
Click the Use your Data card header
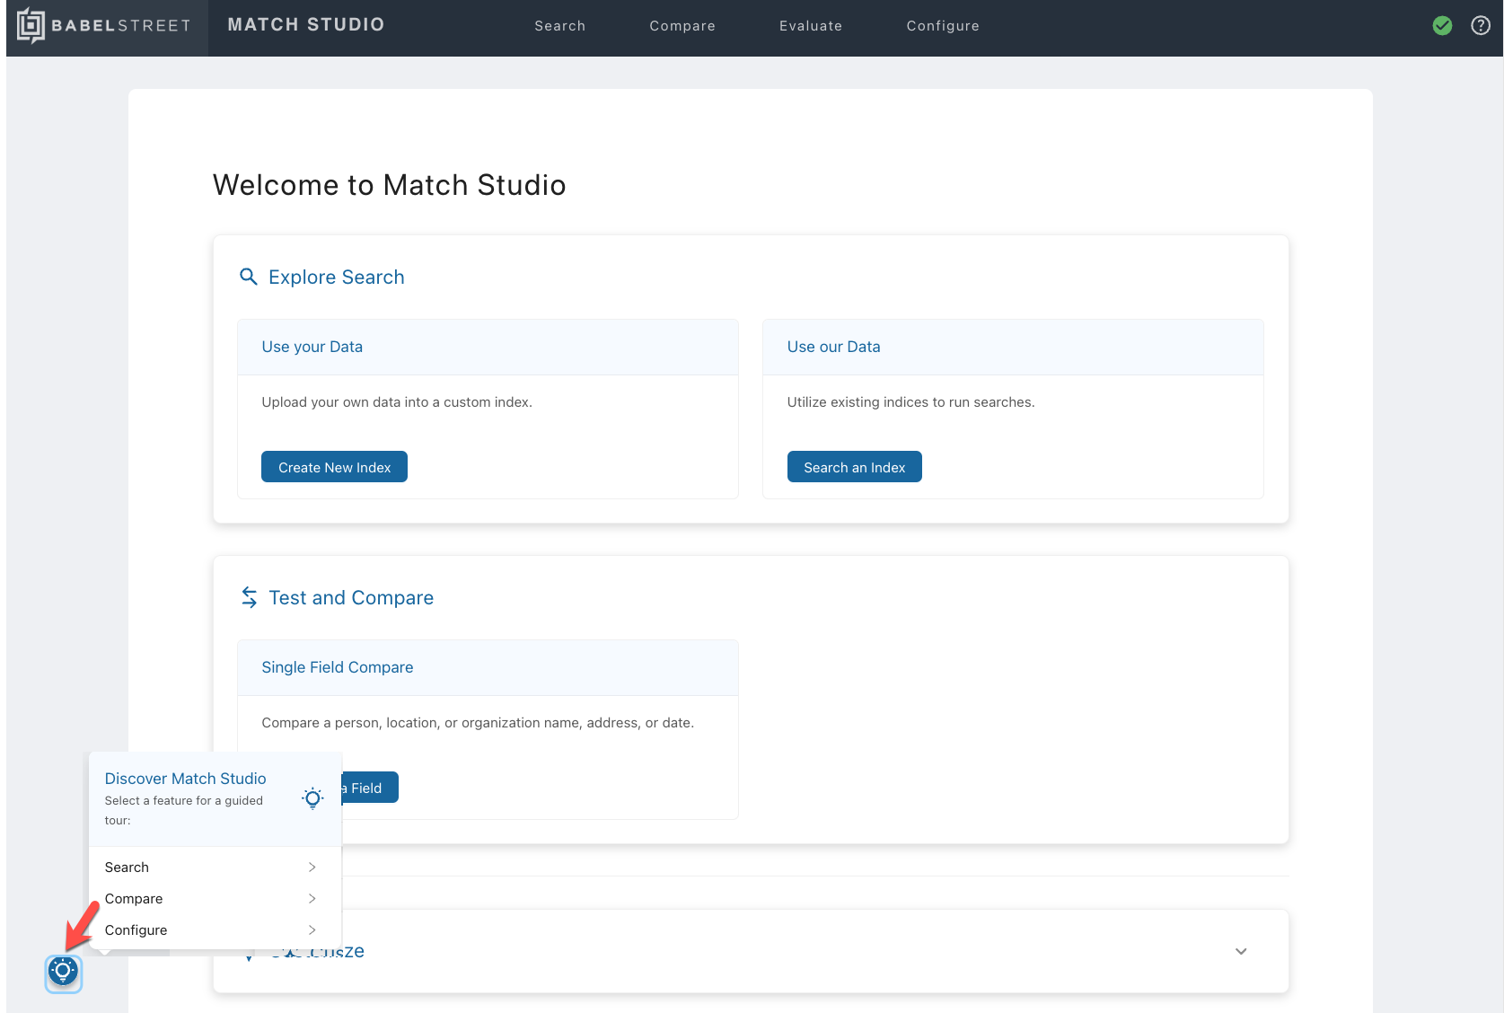488,347
